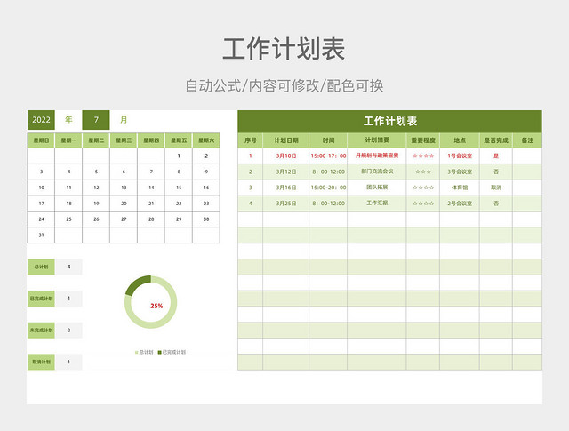Select the 工作汇报 summary cell

point(377,204)
